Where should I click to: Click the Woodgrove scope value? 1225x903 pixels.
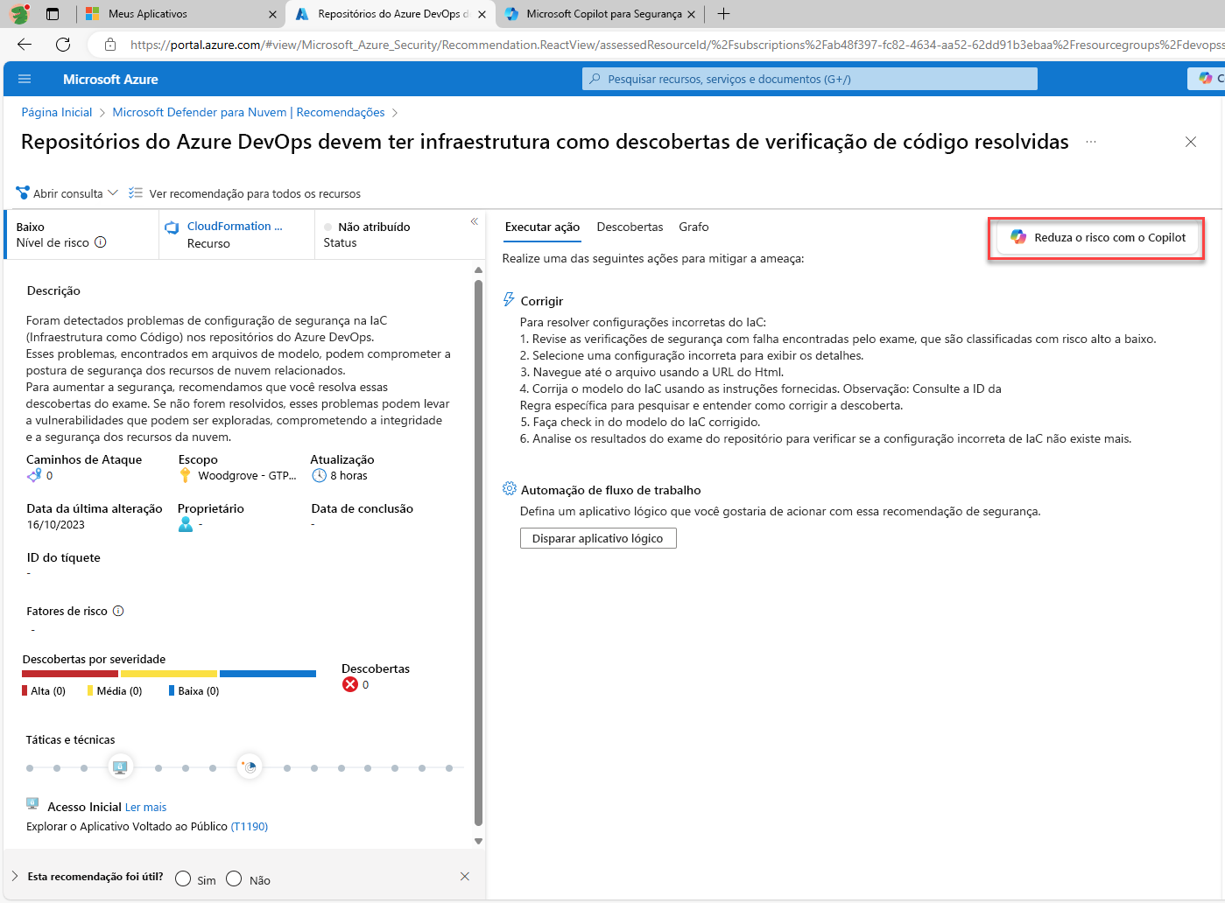coord(247,475)
